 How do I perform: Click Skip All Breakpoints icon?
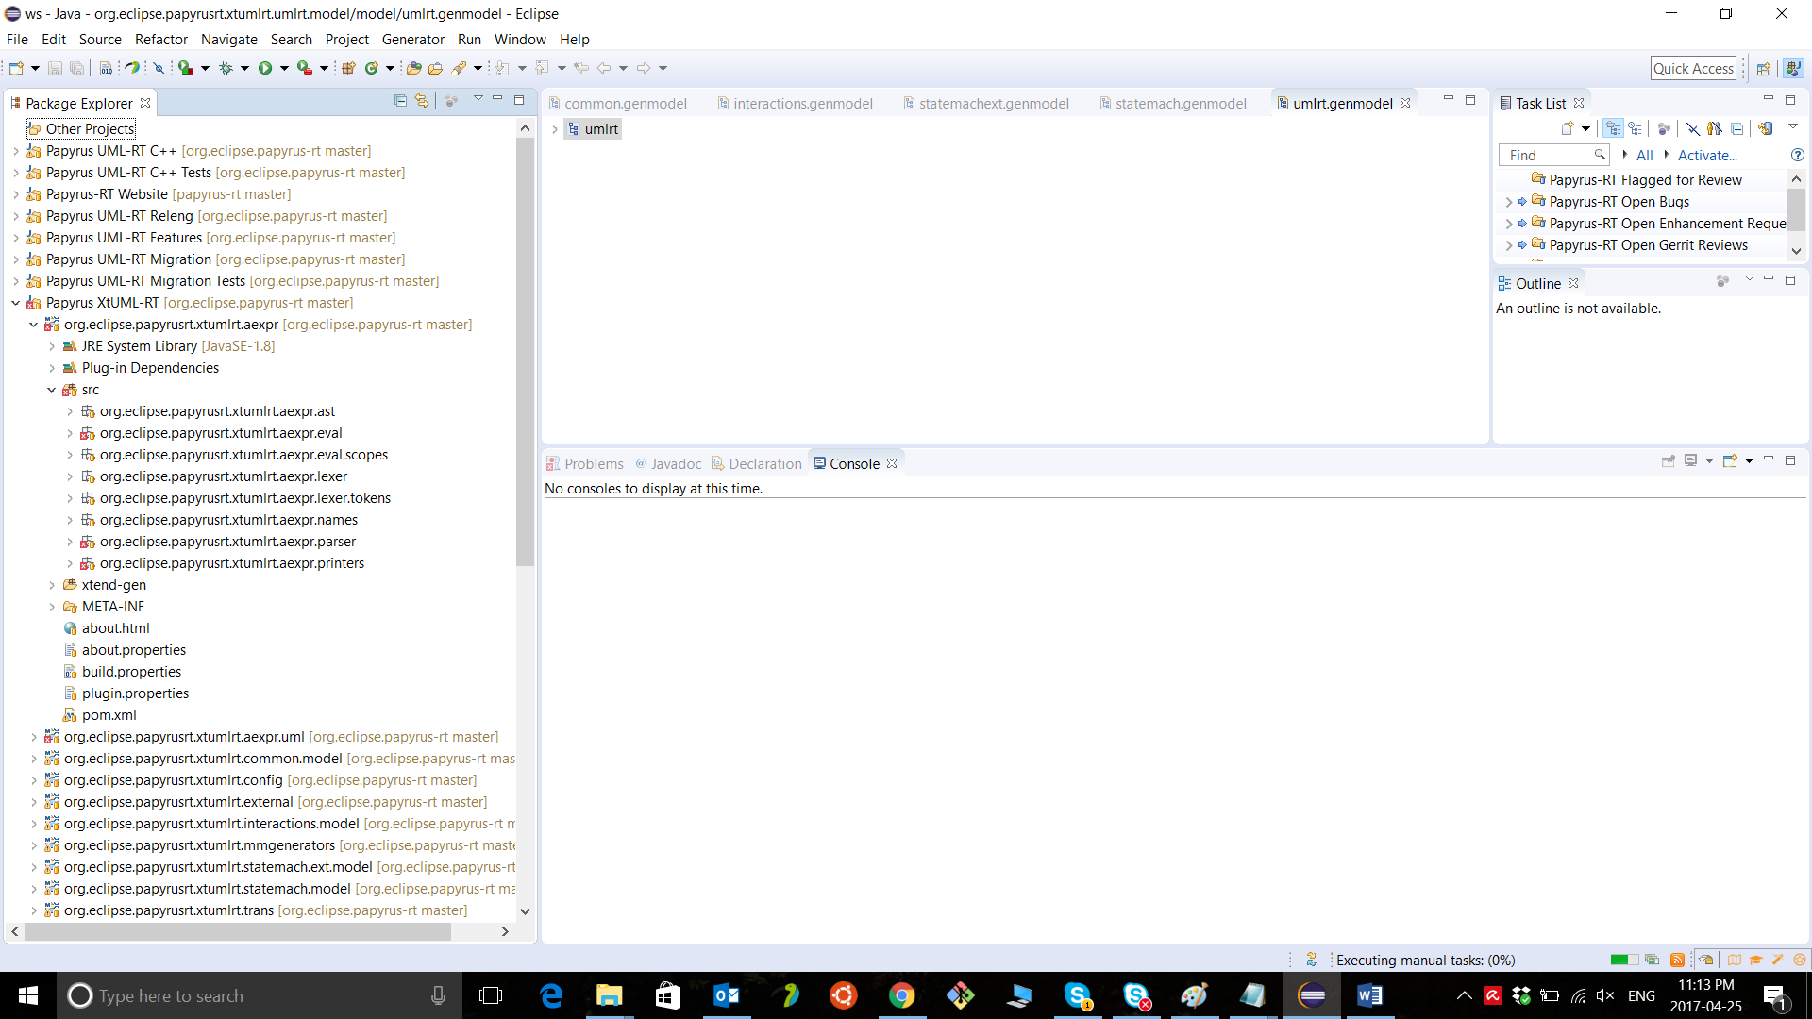[159, 68]
